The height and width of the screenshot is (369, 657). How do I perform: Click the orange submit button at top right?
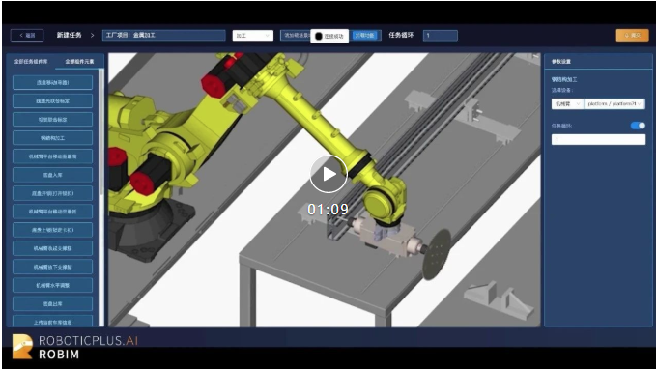coord(632,35)
